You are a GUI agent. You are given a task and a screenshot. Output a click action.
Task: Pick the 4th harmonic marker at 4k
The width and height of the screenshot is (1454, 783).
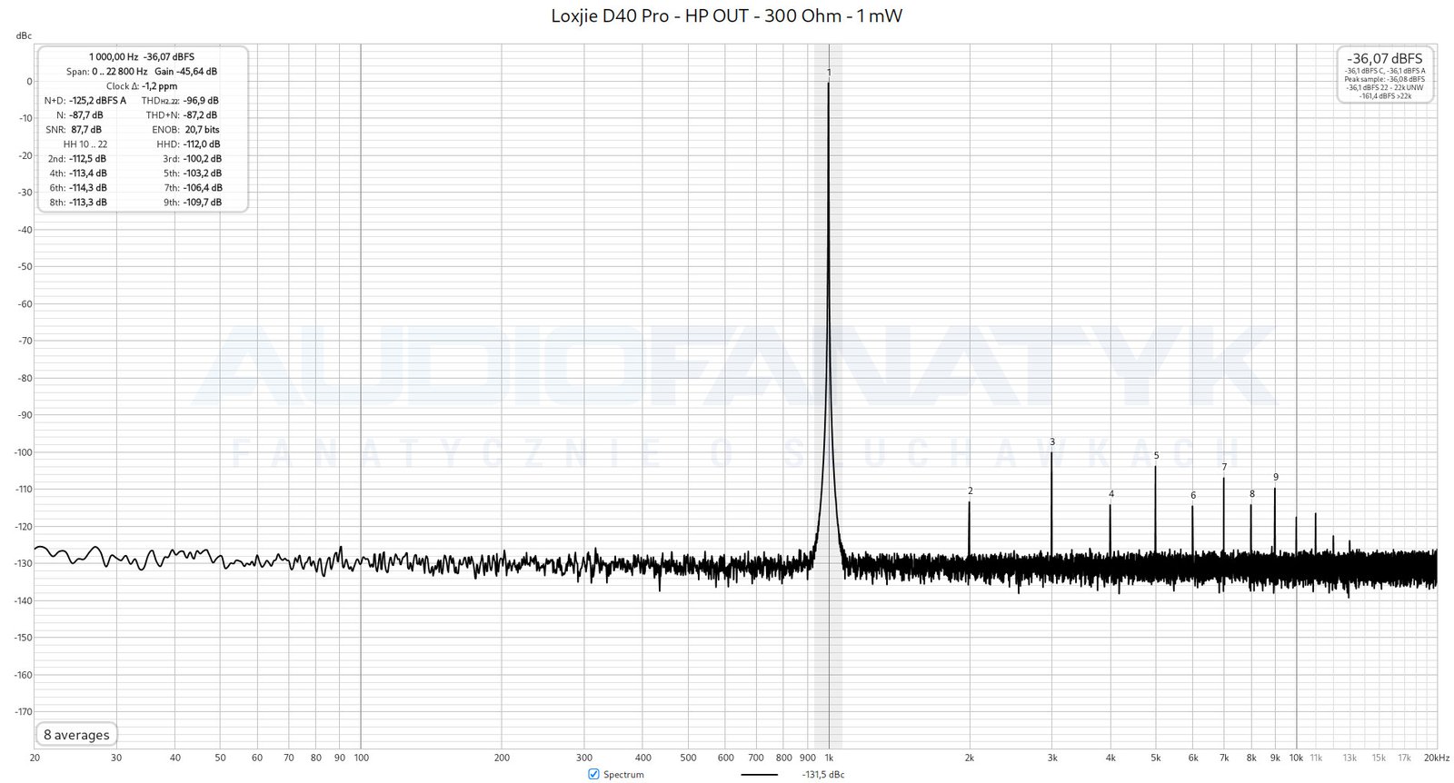(1110, 494)
